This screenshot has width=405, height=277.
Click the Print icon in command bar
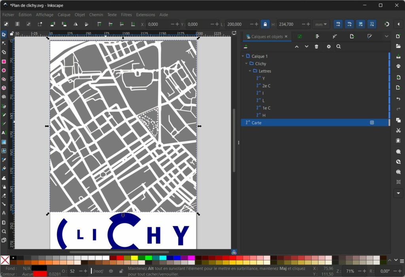click(398, 66)
